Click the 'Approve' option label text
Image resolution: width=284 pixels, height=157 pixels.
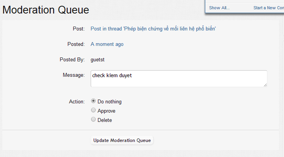pyautogui.click(x=106, y=111)
